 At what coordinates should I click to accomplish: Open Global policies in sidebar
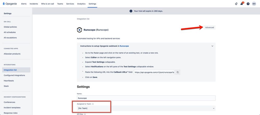coord(10,27)
